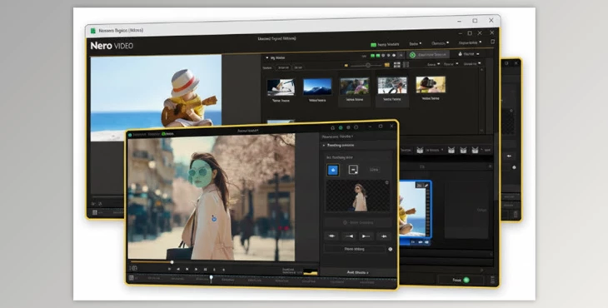
Task: Click the media browser scroll-up arrow
Action: coord(482,70)
